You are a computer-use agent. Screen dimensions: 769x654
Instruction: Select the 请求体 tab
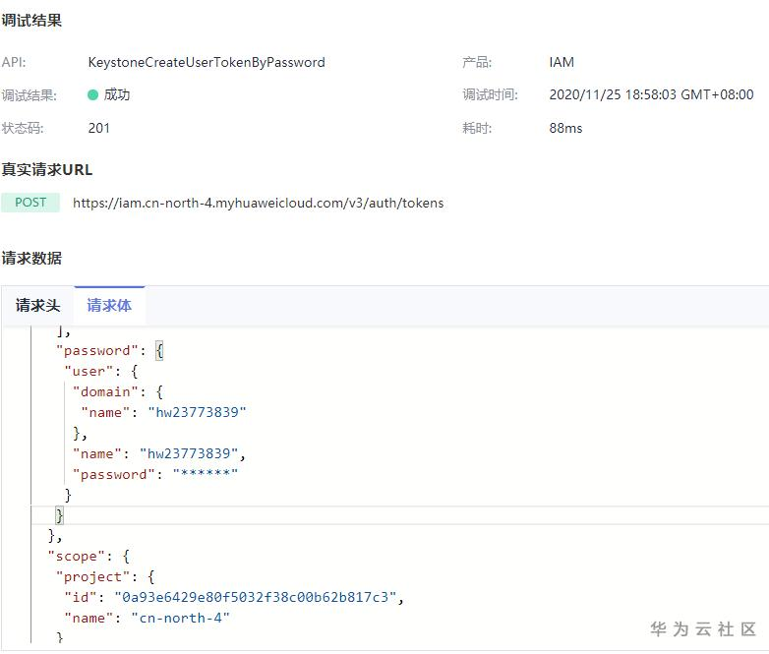point(109,306)
